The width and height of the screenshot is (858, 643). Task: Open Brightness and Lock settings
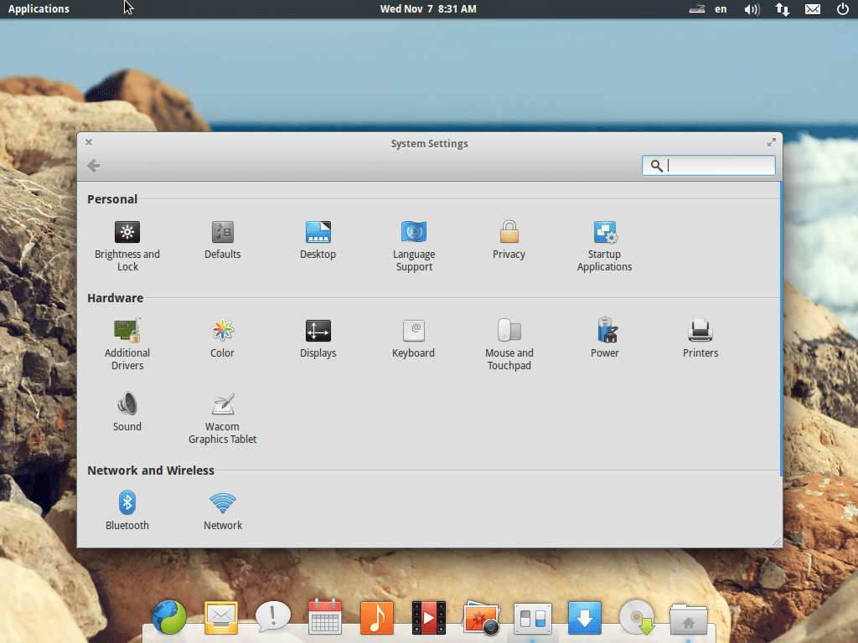tap(127, 245)
